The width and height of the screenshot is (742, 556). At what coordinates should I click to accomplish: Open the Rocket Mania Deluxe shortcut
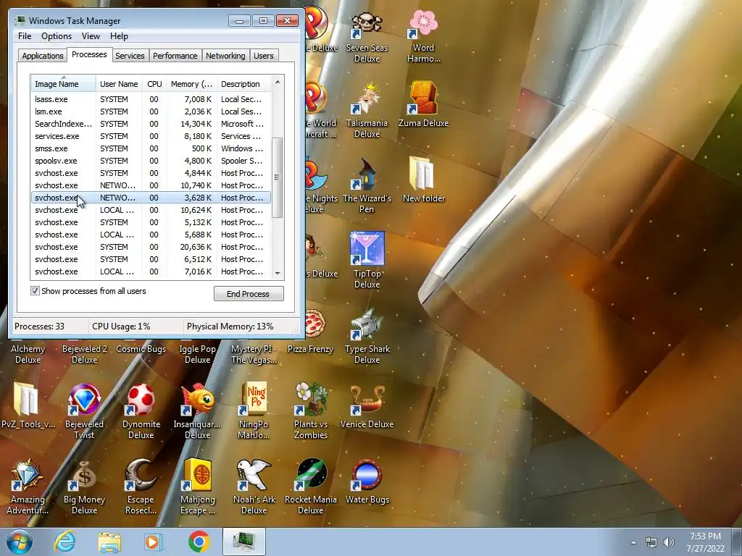(x=310, y=487)
